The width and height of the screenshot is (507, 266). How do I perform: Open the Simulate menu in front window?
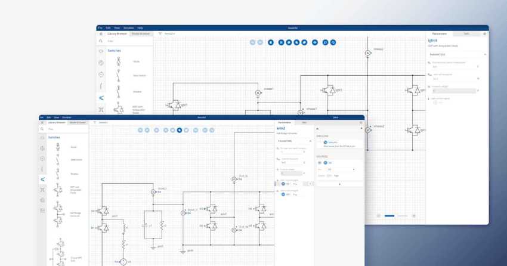(67, 117)
